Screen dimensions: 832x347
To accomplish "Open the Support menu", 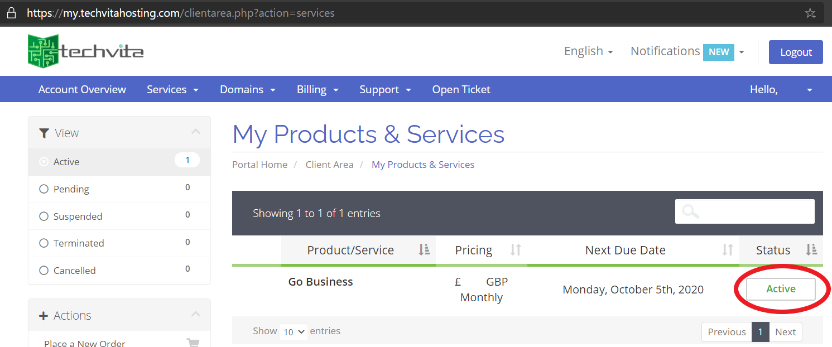I will coord(384,89).
